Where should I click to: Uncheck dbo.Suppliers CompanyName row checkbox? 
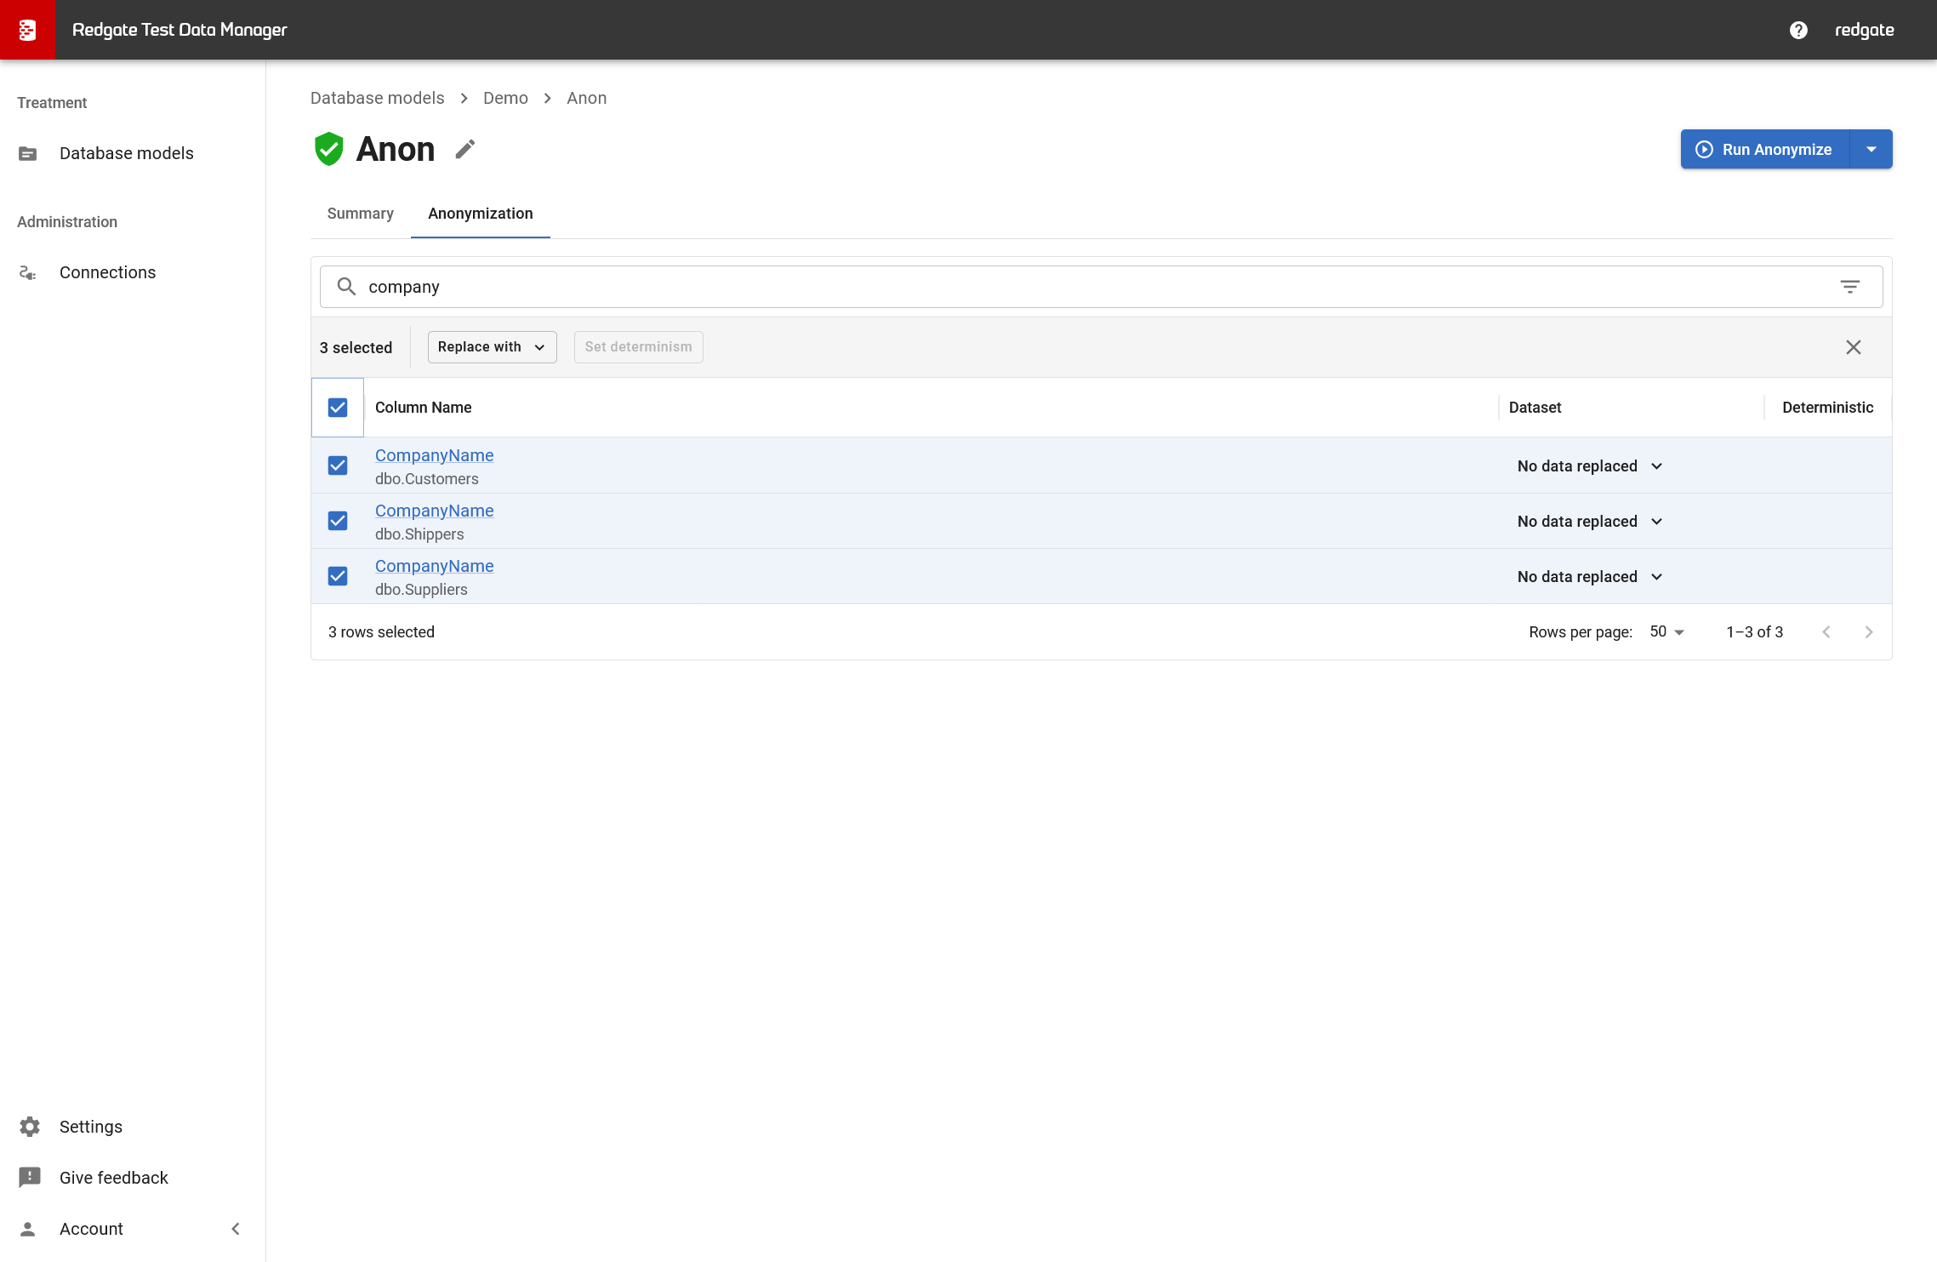338,576
